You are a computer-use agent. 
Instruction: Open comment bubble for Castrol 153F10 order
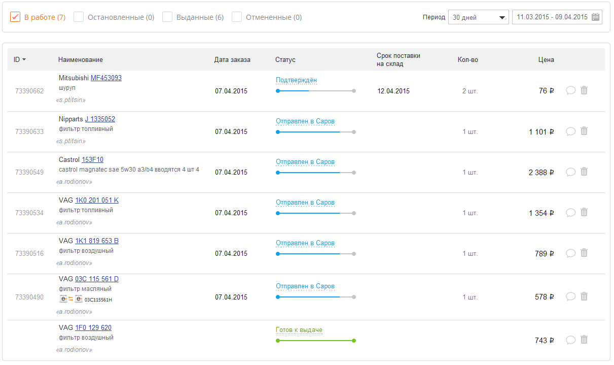click(x=570, y=172)
